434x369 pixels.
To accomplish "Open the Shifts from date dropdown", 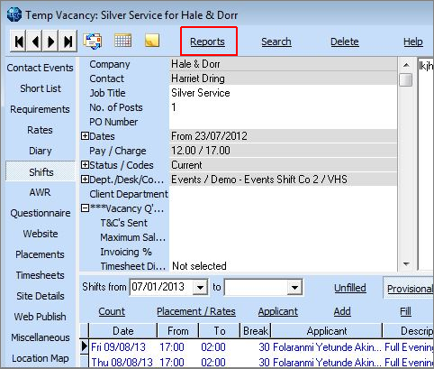I will pyautogui.click(x=200, y=288).
